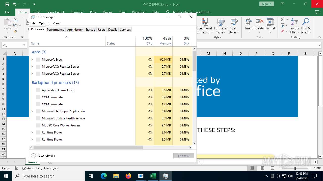Open Ribbon Display Options in Excel title bar
Screen dimensions: 323x181
point(282,4)
